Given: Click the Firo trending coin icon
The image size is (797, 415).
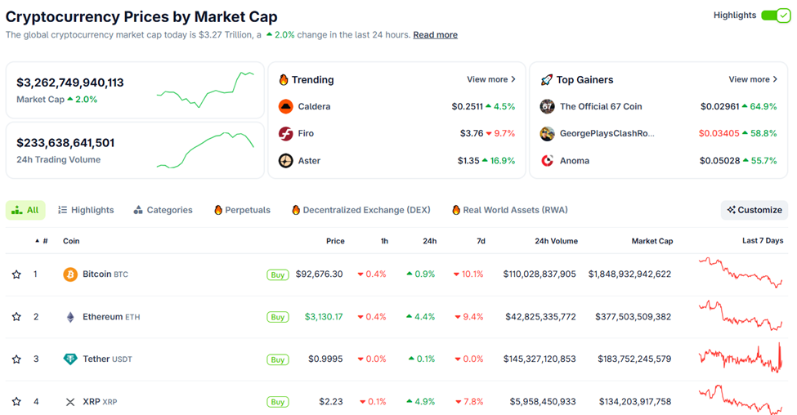Looking at the screenshot, I should pyautogui.click(x=285, y=133).
